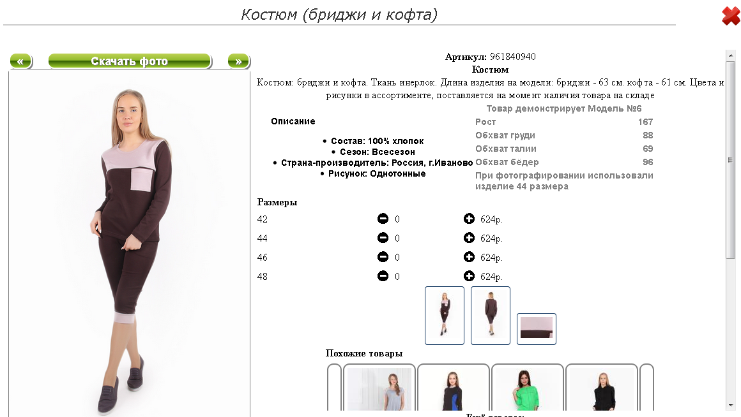Image resolution: width=741 pixels, height=417 pixels.
Task: Open similar product with grey dress
Action: 379,388
